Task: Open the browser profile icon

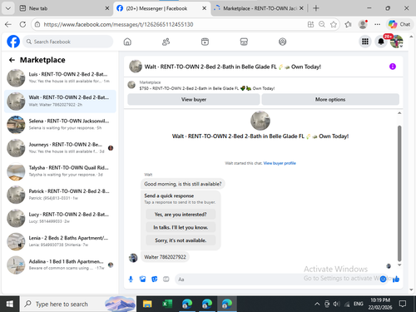Action: click(x=363, y=24)
